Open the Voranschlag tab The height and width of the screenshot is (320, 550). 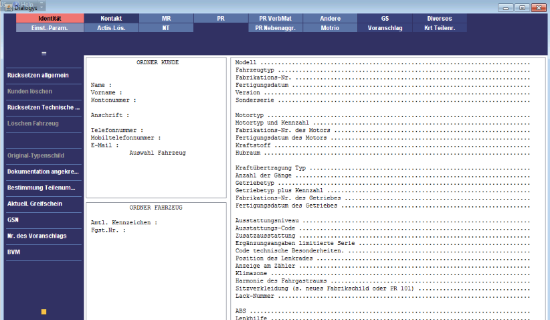385,28
